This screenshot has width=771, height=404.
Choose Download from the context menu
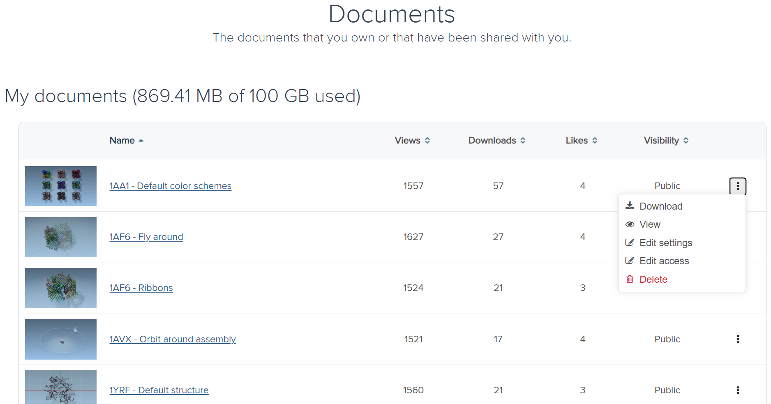[x=660, y=206]
